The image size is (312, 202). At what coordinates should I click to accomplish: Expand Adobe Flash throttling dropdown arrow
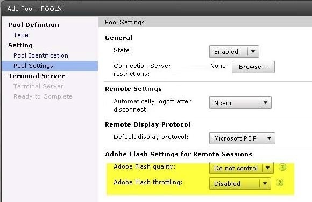(265, 184)
